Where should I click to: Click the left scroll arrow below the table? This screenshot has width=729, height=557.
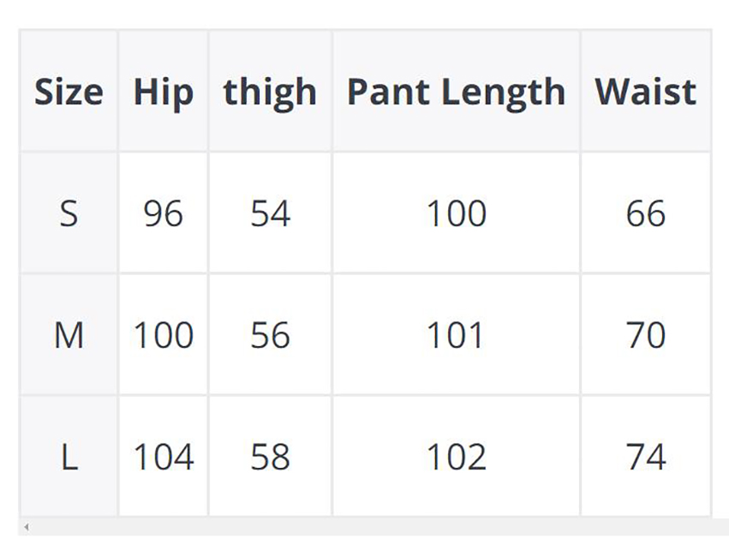pyautogui.click(x=27, y=527)
